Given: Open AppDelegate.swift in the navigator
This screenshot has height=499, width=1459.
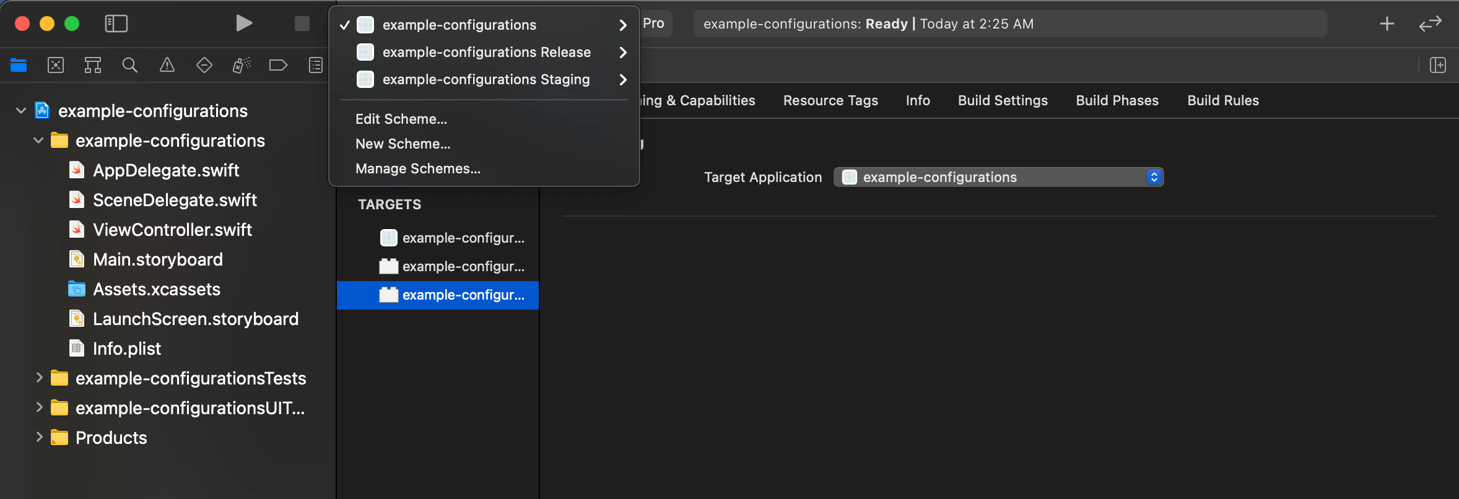Looking at the screenshot, I should point(166,170).
